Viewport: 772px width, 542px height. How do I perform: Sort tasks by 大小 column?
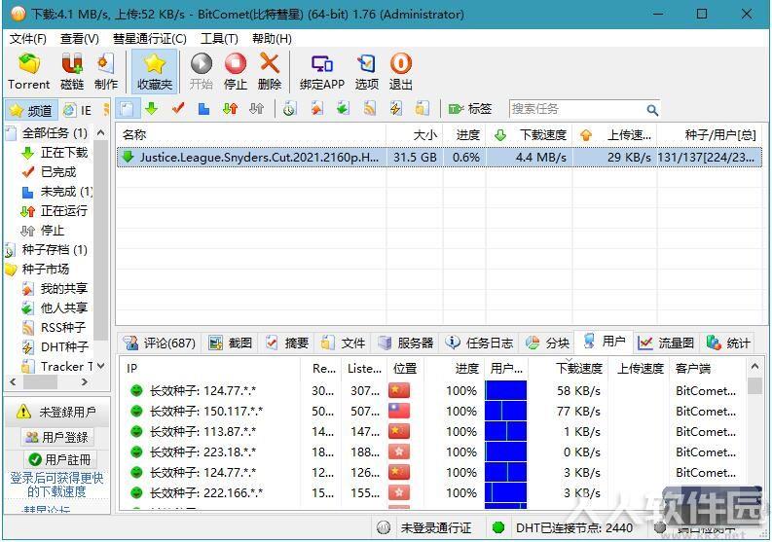click(x=415, y=135)
